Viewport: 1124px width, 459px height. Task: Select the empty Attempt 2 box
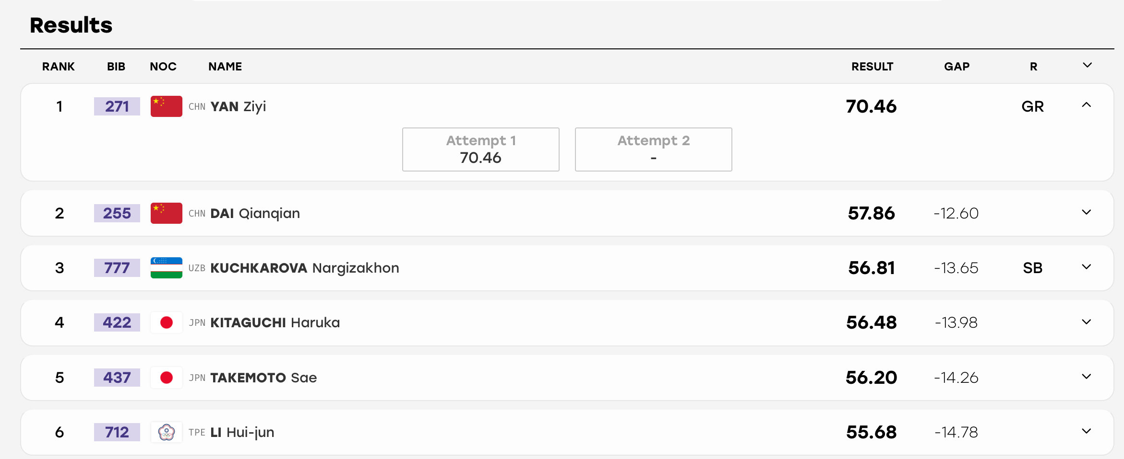coord(654,149)
